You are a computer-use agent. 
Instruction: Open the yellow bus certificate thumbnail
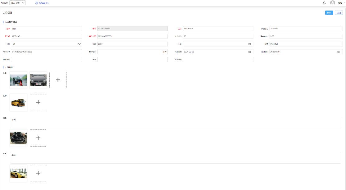[x=19, y=102]
